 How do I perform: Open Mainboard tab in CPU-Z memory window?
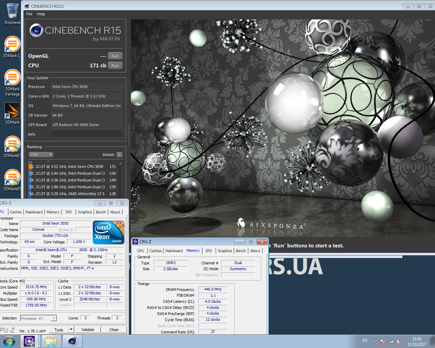pyautogui.click(x=174, y=251)
